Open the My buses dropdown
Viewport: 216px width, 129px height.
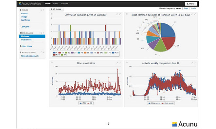[x=57, y=9]
